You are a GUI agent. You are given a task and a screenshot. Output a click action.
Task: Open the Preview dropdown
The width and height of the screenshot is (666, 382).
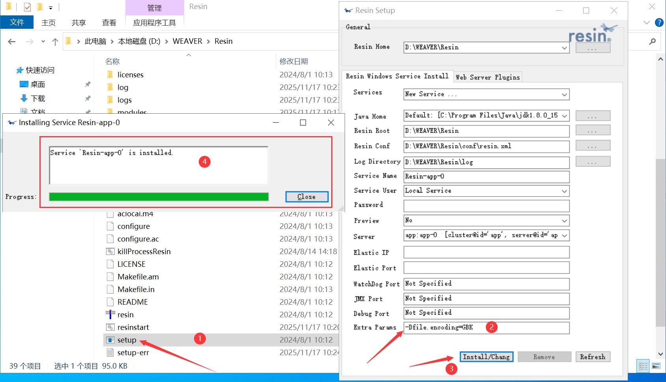(x=564, y=221)
